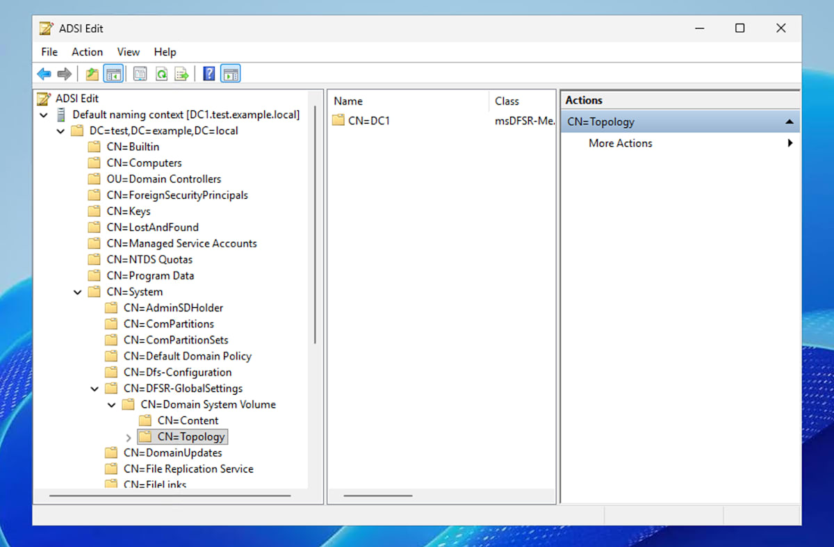This screenshot has width=834, height=547.
Task: Open the Action menu
Action: pos(88,52)
